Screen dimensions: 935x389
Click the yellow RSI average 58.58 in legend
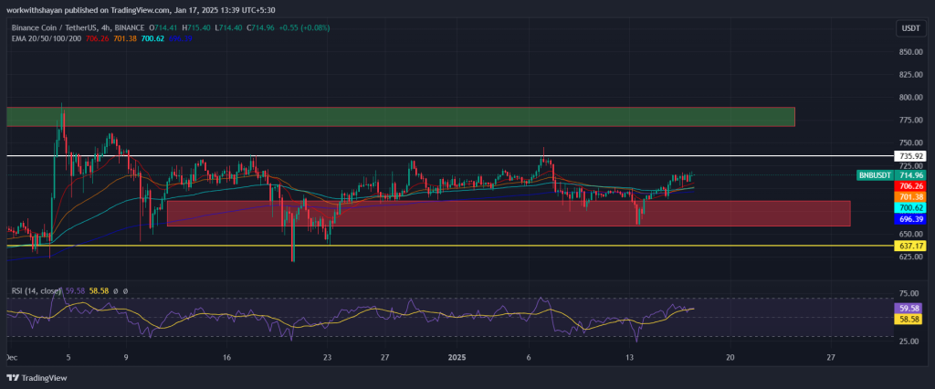click(x=97, y=290)
